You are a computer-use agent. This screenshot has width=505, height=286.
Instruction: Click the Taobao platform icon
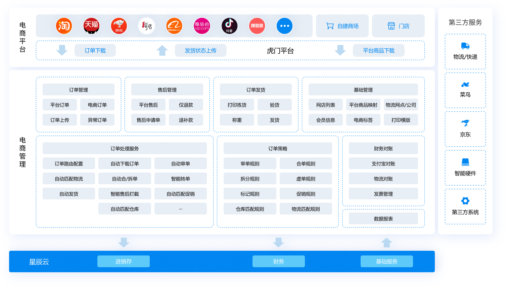(64, 26)
